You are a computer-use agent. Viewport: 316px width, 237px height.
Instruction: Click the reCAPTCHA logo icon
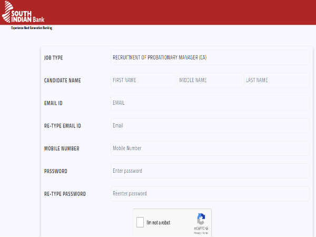click(201, 219)
